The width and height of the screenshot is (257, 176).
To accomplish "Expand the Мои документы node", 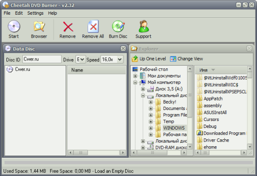I will click(135, 76).
